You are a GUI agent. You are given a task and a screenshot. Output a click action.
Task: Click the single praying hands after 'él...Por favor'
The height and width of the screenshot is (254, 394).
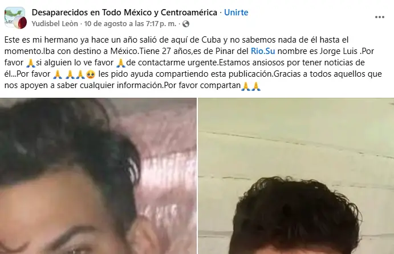[x=58, y=74]
